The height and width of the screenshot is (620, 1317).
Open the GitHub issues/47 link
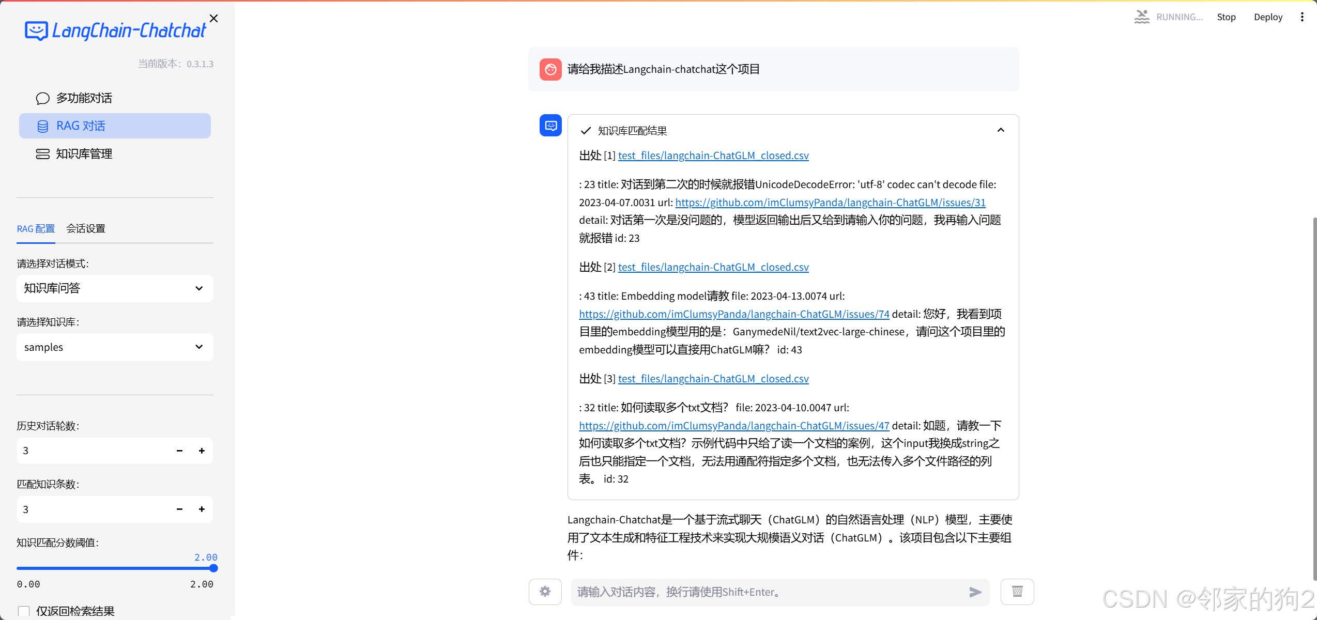tap(734, 426)
